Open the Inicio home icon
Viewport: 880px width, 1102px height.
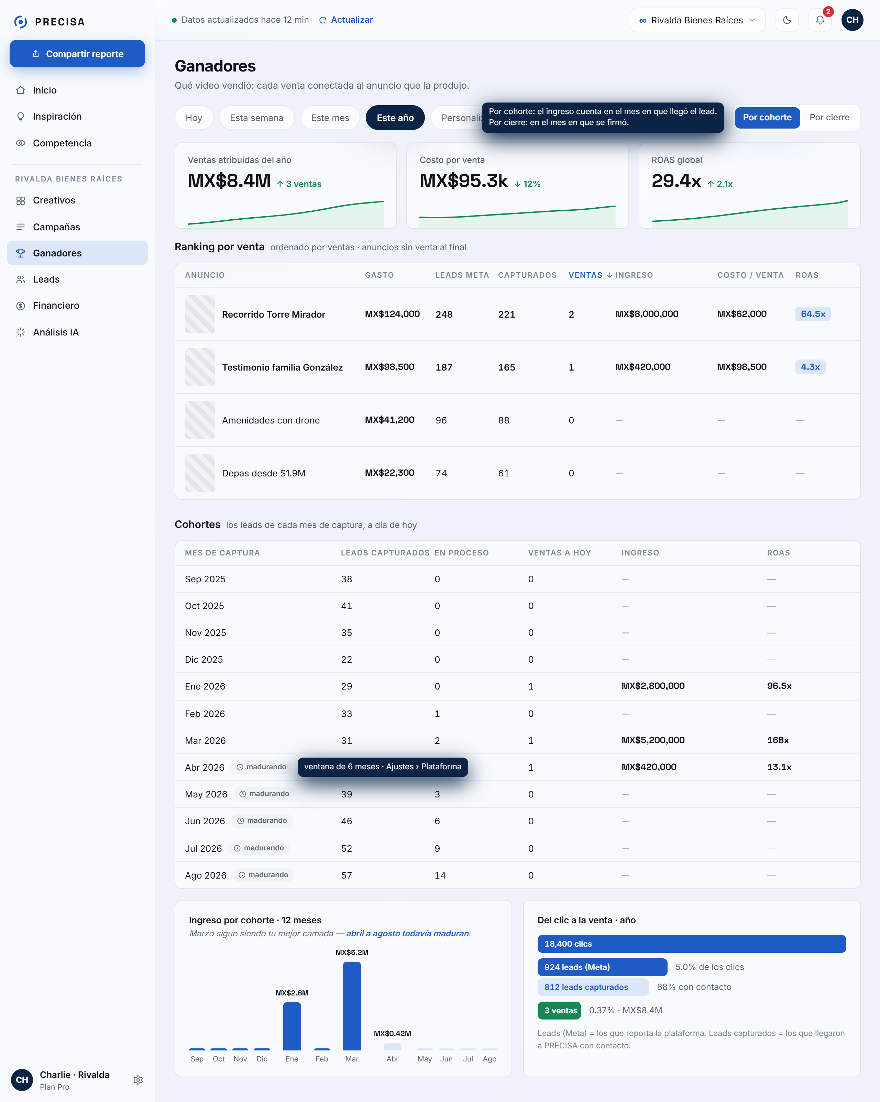20,90
